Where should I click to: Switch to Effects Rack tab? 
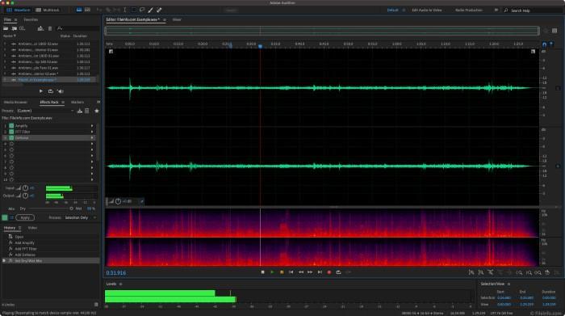[x=49, y=102]
